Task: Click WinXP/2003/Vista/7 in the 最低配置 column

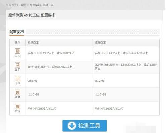Action: [42, 109]
